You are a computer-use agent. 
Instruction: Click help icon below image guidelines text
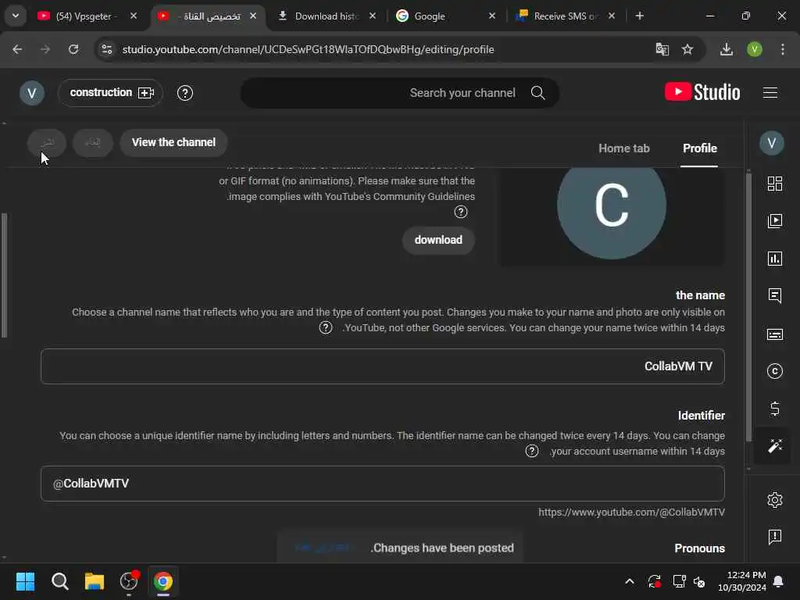[461, 212]
